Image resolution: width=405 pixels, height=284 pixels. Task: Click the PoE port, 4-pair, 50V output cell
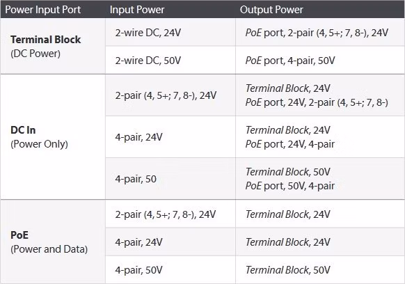[289, 61]
